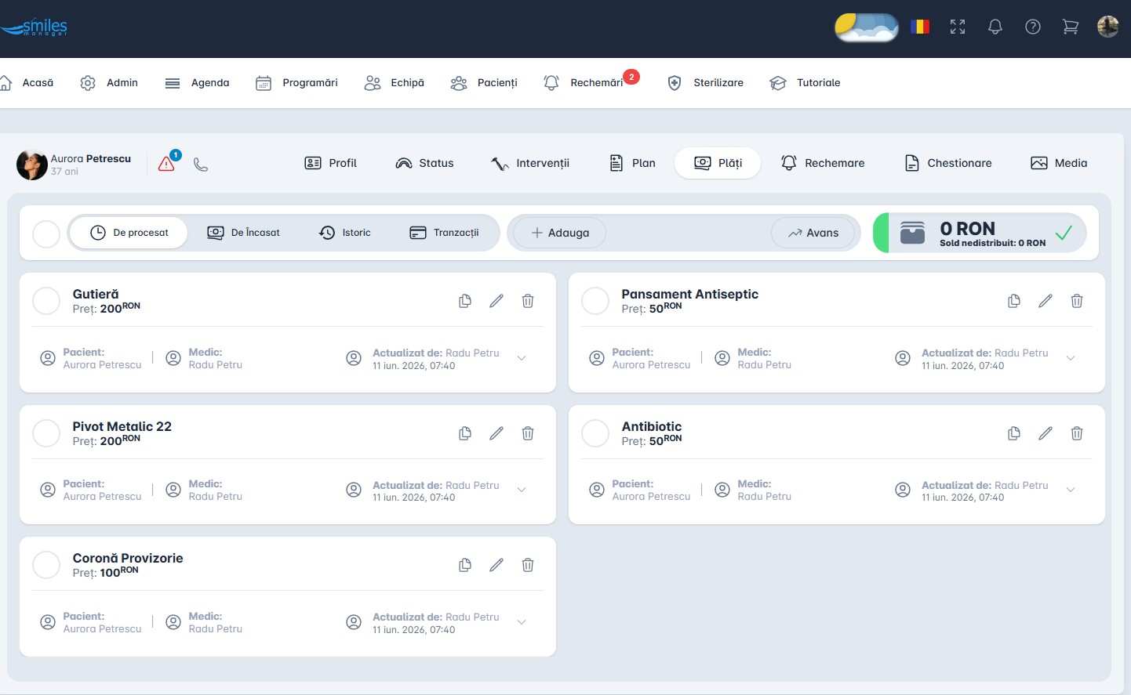1131x695 pixels.
Task: Switch to the Profil tab
Action: pos(330,163)
